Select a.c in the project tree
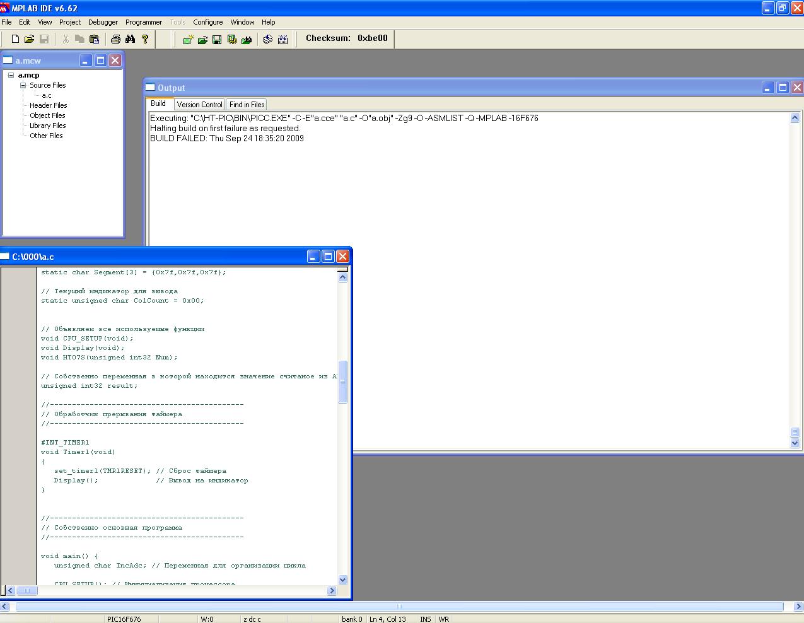The width and height of the screenshot is (804, 623). point(47,95)
